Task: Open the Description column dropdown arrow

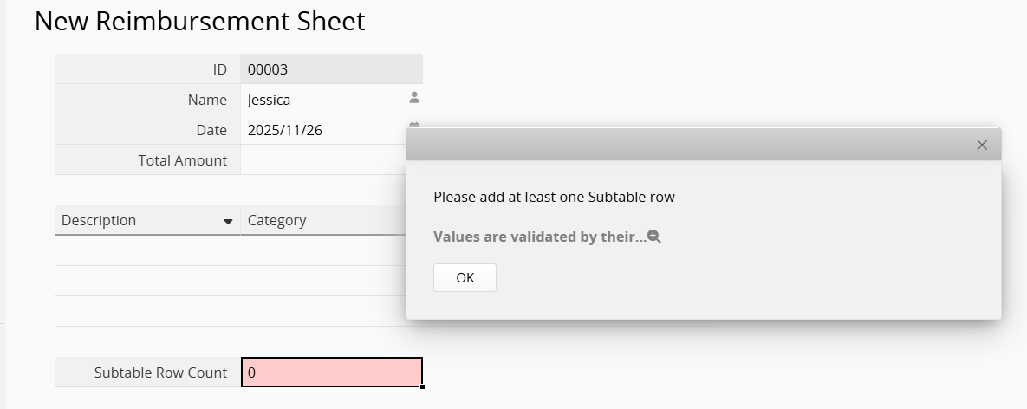Action: (x=228, y=222)
